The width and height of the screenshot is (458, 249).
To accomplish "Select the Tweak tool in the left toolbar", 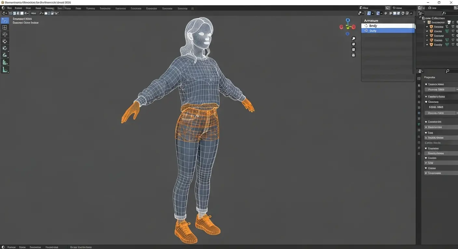I will pos(5,20).
